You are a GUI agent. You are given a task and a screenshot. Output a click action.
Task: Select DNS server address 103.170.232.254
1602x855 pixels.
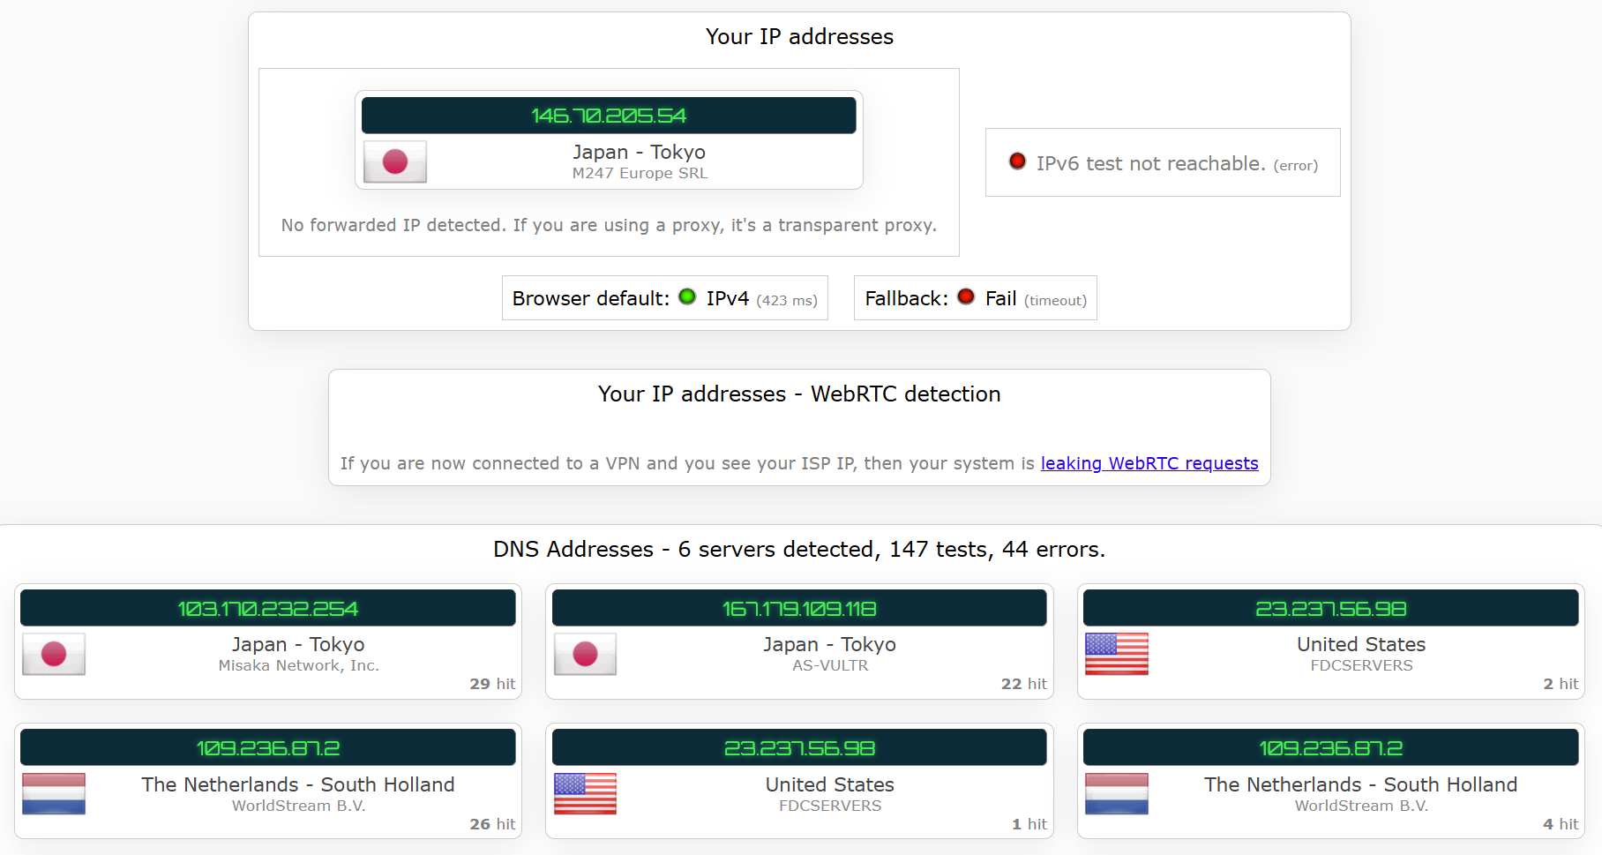268,609
